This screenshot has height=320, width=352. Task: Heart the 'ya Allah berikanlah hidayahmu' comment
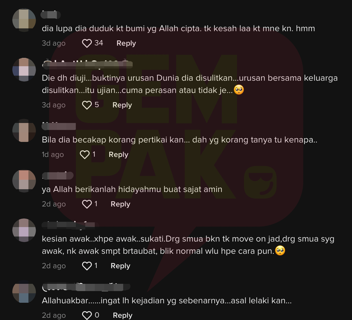[x=87, y=204]
